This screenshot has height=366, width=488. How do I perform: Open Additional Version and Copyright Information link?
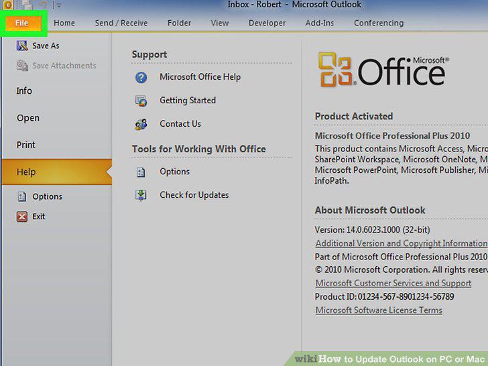click(401, 243)
